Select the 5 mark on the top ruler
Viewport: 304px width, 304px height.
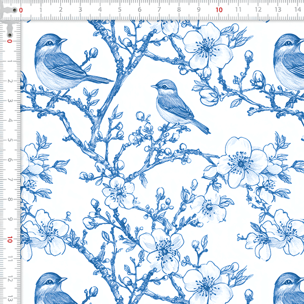pyautogui.click(x=120, y=9)
